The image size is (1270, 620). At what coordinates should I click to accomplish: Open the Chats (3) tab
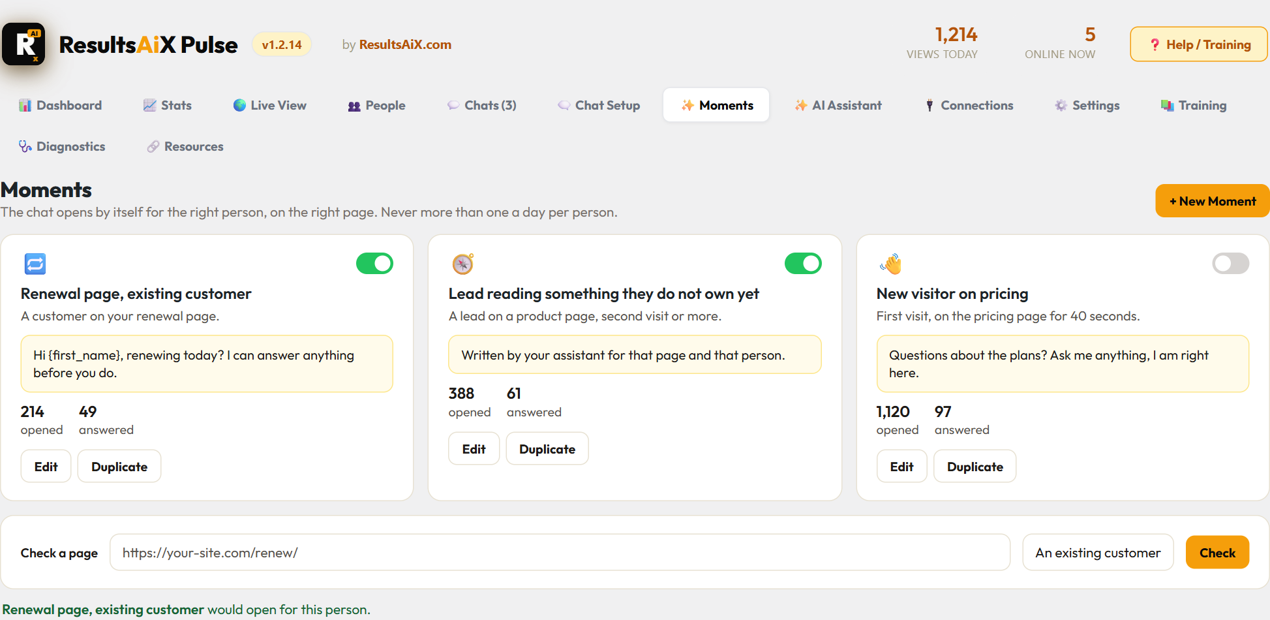482,105
